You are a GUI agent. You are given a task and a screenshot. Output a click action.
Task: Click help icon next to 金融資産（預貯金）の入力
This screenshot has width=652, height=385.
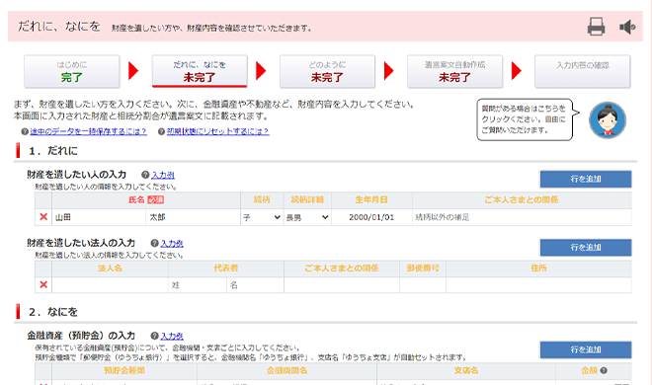coord(154,336)
